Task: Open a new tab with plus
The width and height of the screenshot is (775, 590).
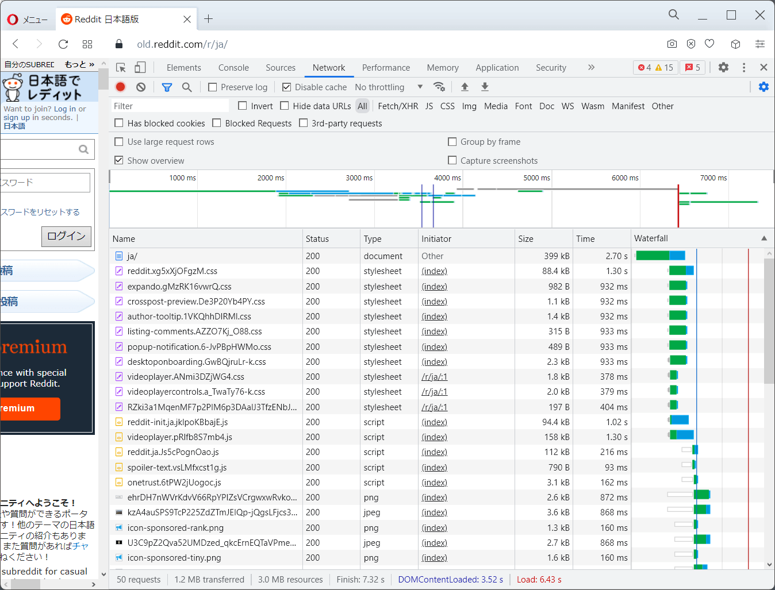Action: 208,19
